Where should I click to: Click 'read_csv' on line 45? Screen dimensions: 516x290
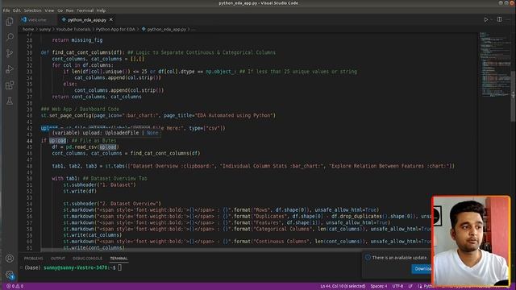click(x=86, y=147)
